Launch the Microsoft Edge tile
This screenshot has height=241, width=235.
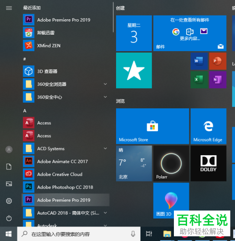click(208, 126)
